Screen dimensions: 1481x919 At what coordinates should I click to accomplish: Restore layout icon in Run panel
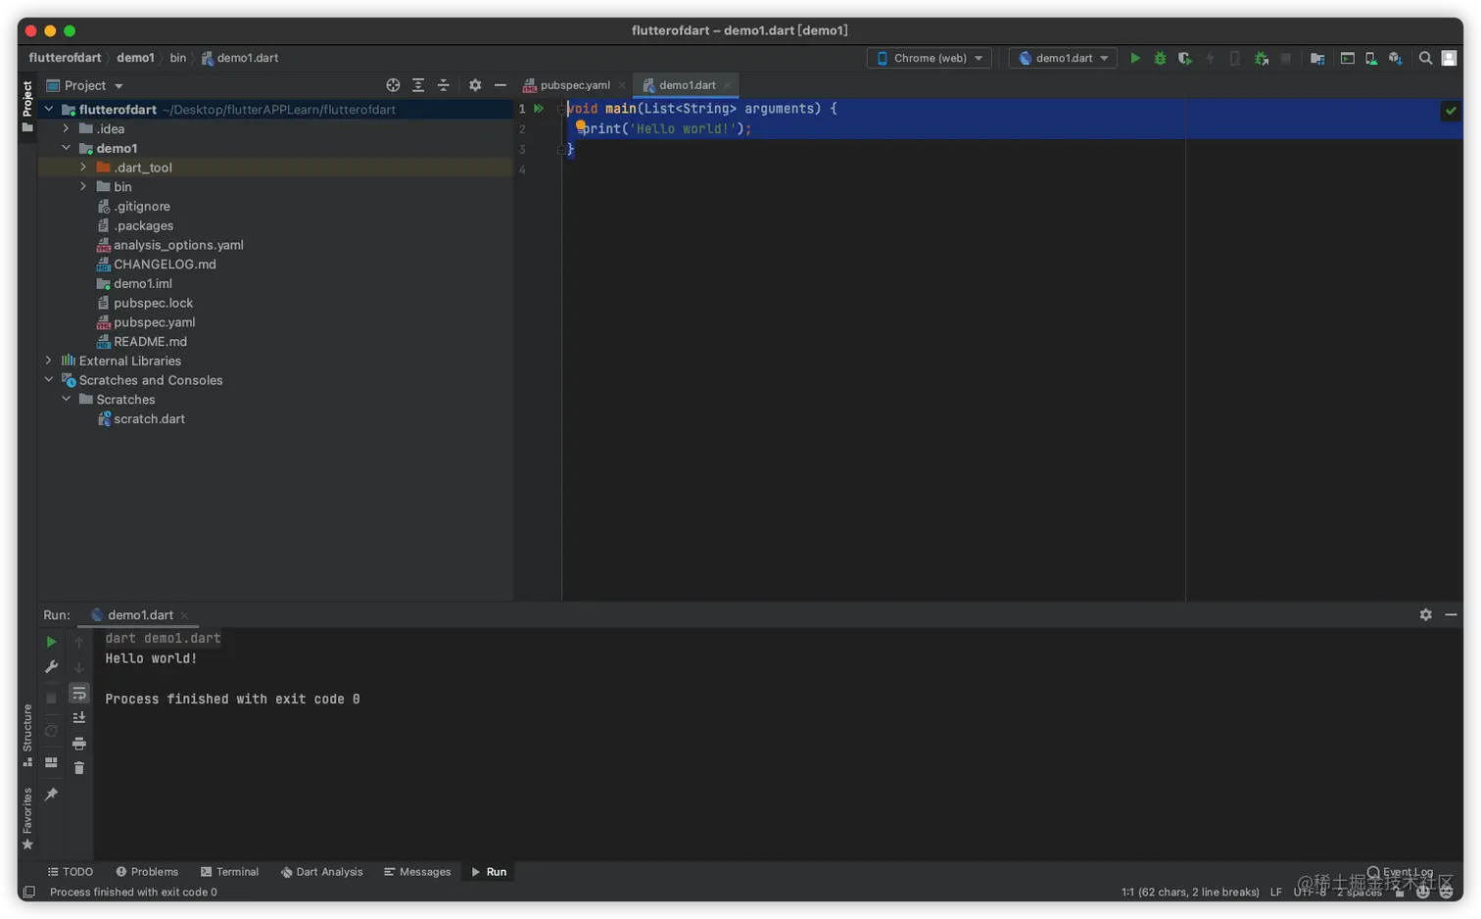51,762
